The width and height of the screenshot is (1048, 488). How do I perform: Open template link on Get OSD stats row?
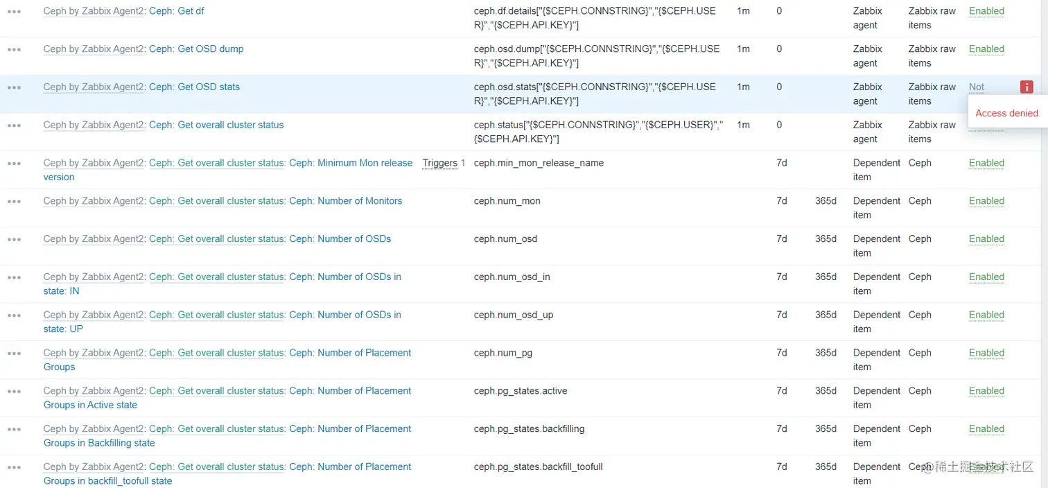tap(94, 87)
